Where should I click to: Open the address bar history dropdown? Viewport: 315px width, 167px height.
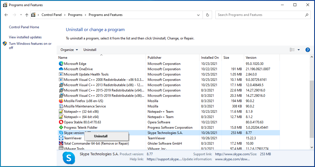(x=198, y=15)
